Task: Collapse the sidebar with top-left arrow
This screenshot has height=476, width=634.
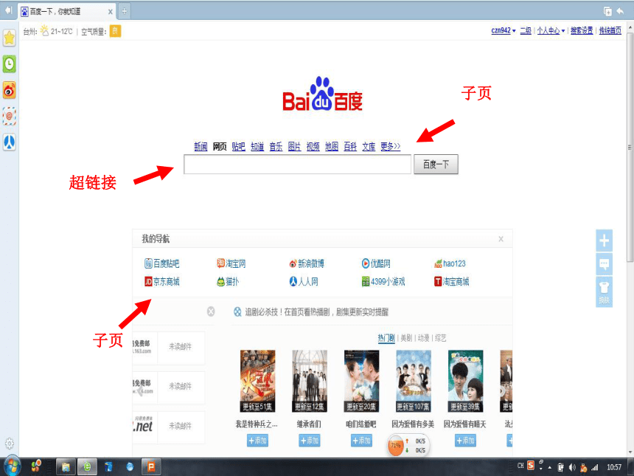Action: [x=9, y=10]
